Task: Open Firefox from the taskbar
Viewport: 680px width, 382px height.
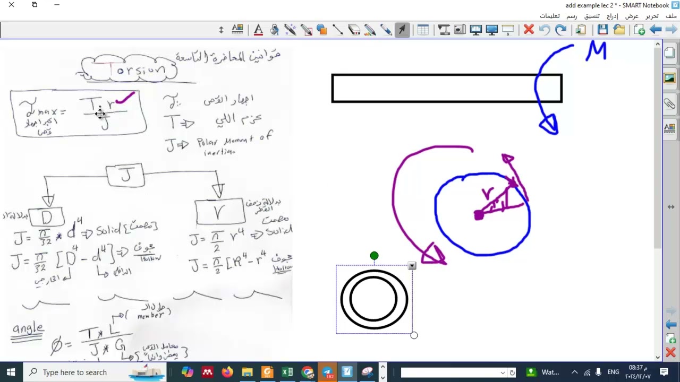Action: pos(227,372)
